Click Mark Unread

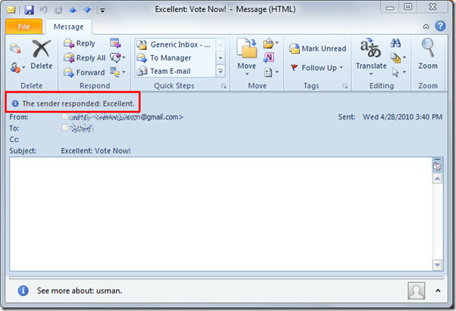(x=318, y=48)
